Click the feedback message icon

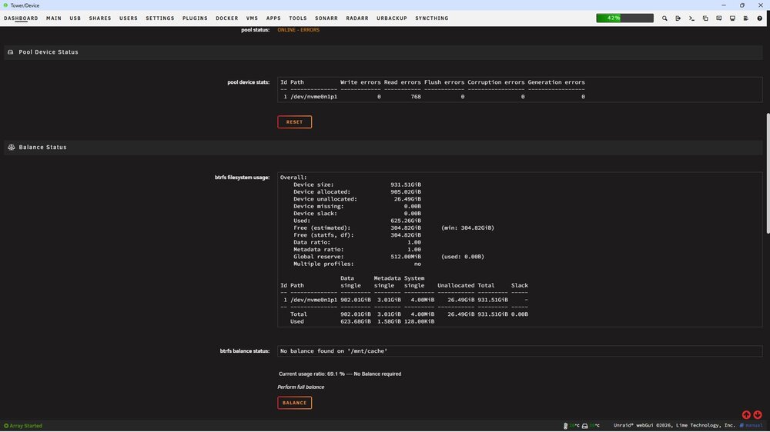(x=719, y=18)
